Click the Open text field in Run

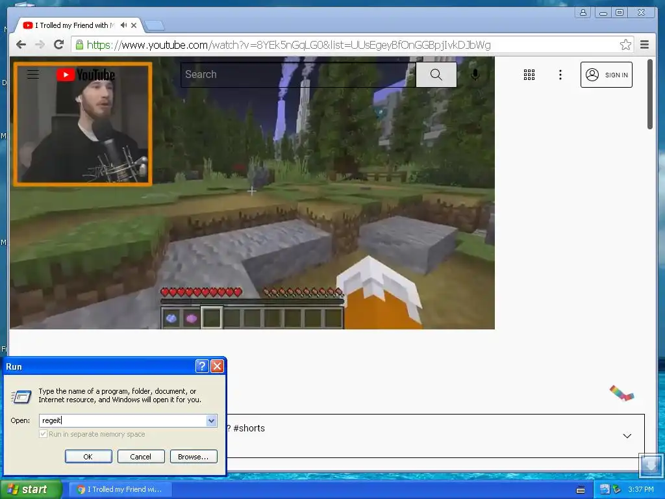coord(123,420)
